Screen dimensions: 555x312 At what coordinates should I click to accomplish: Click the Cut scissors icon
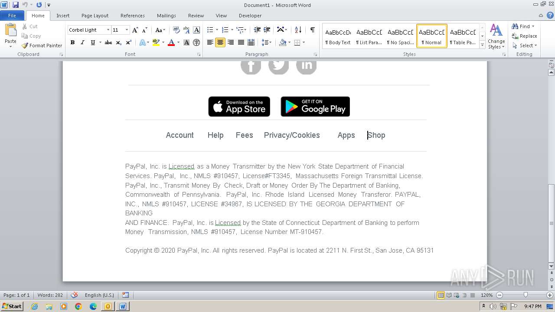pyautogui.click(x=25, y=26)
